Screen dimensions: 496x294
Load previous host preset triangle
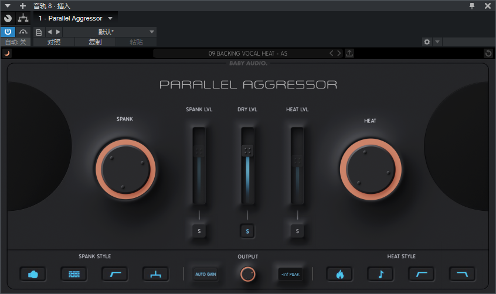[x=49, y=32]
